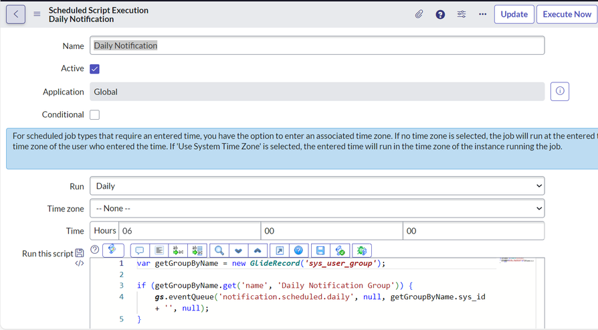
Task: Open the personalize form settings sliders icon
Action: coord(462,14)
